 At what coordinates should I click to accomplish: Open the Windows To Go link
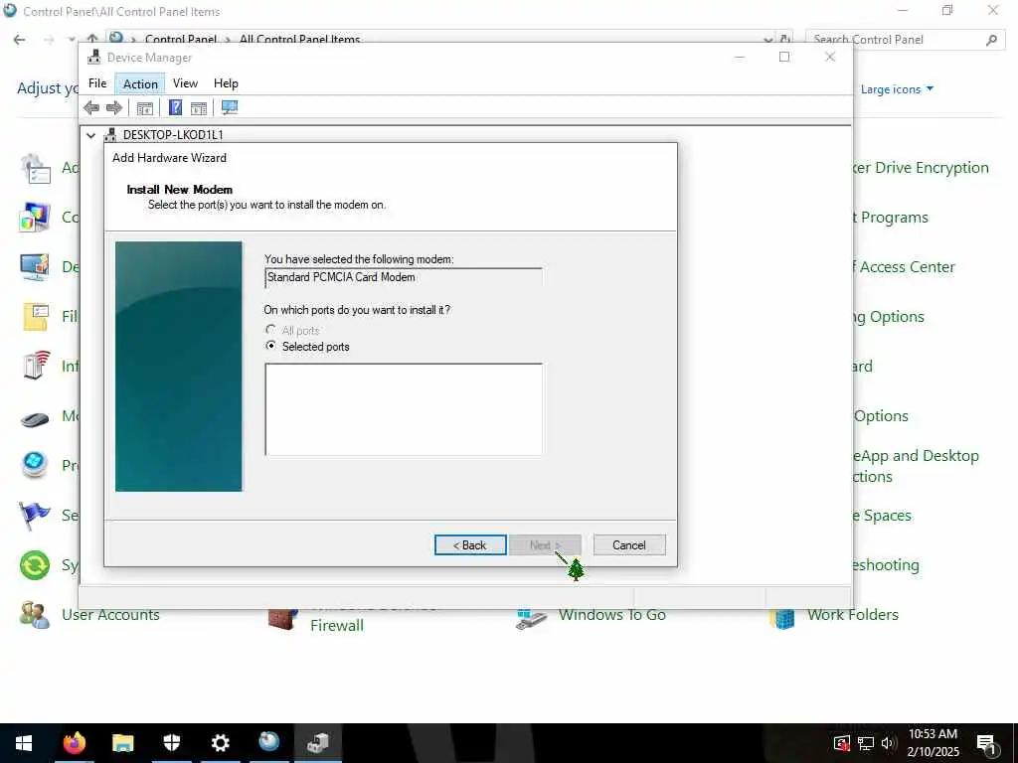click(x=612, y=614)
